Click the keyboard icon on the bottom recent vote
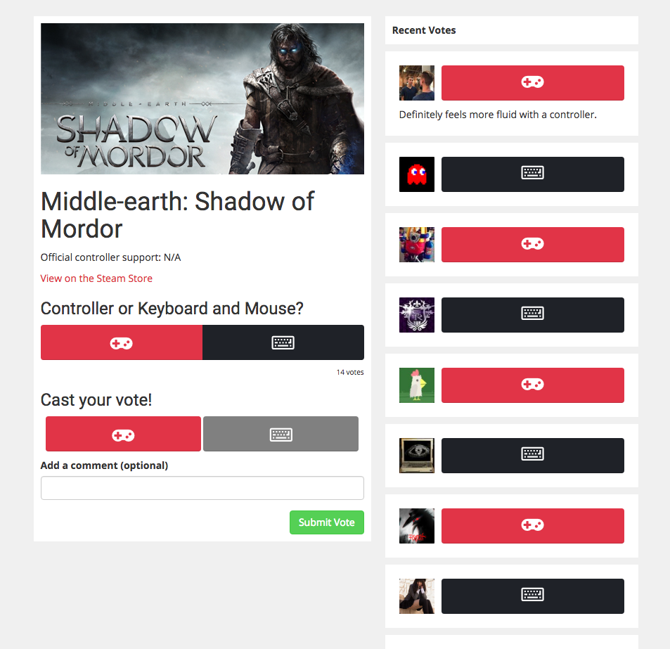Screen dimensions: 670x649 coord(532,596)
